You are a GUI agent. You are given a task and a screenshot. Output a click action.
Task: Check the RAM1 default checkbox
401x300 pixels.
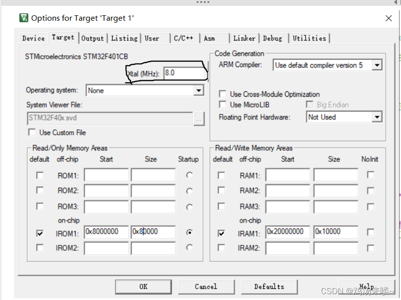coord(221,175)
